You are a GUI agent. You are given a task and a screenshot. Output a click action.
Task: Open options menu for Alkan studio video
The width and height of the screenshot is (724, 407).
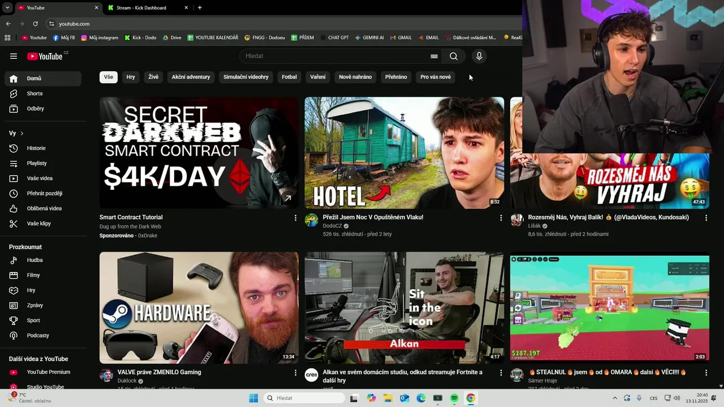coord(501,373)
